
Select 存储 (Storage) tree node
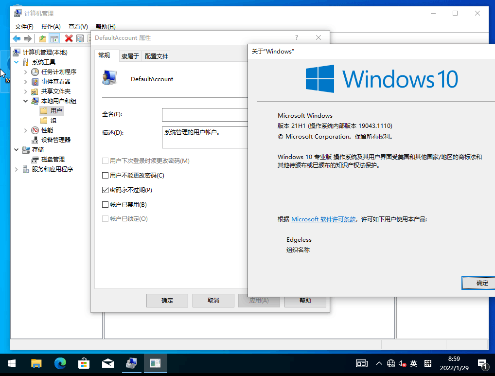38,150
